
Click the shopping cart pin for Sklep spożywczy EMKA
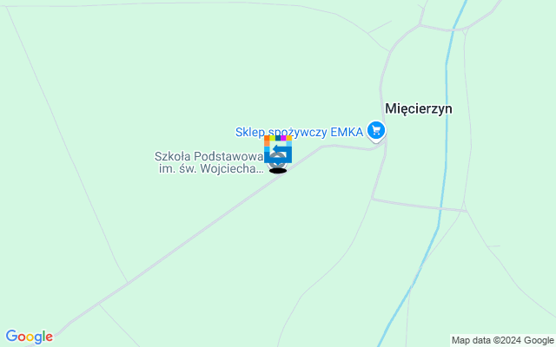point(376,131)
